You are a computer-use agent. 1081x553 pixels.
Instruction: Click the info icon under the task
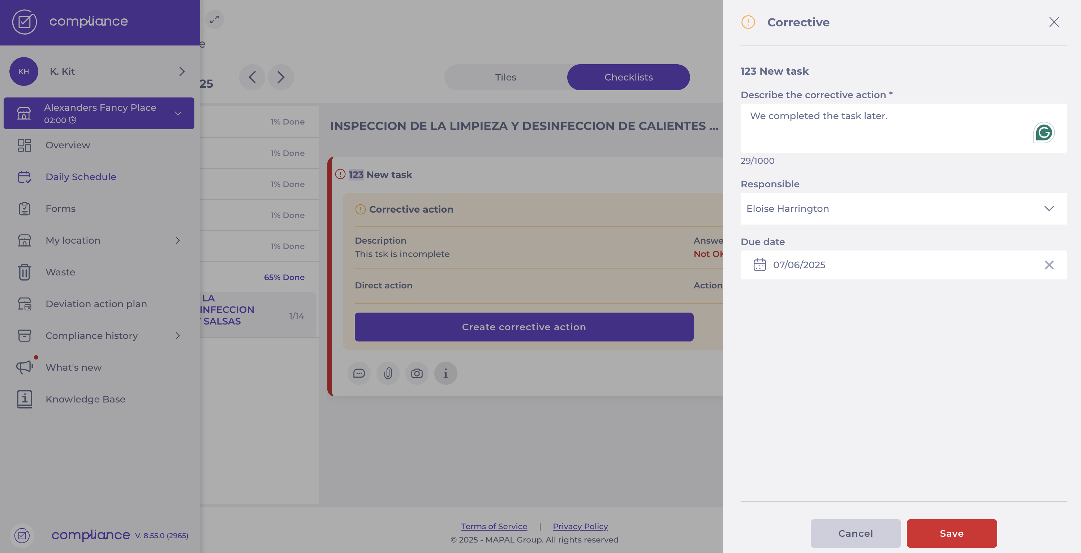pyautogui.click(x=446, y=373)
